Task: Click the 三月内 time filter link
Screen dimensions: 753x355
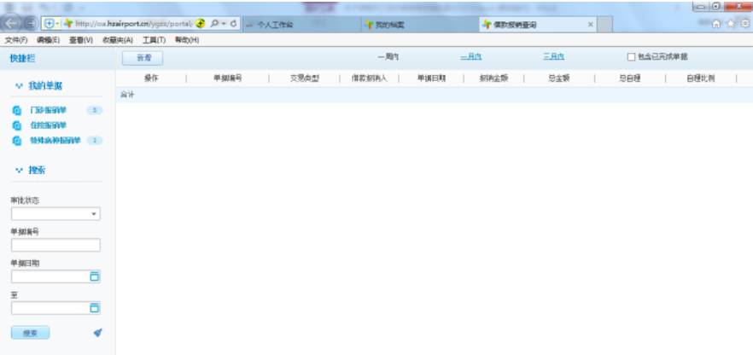Action: click(x=553, y=57)
